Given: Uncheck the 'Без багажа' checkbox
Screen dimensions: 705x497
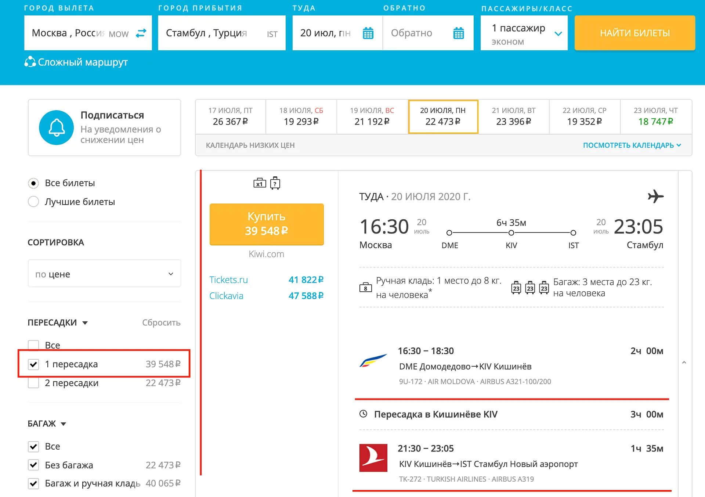Looking at the screenshot, I should 33,465.
